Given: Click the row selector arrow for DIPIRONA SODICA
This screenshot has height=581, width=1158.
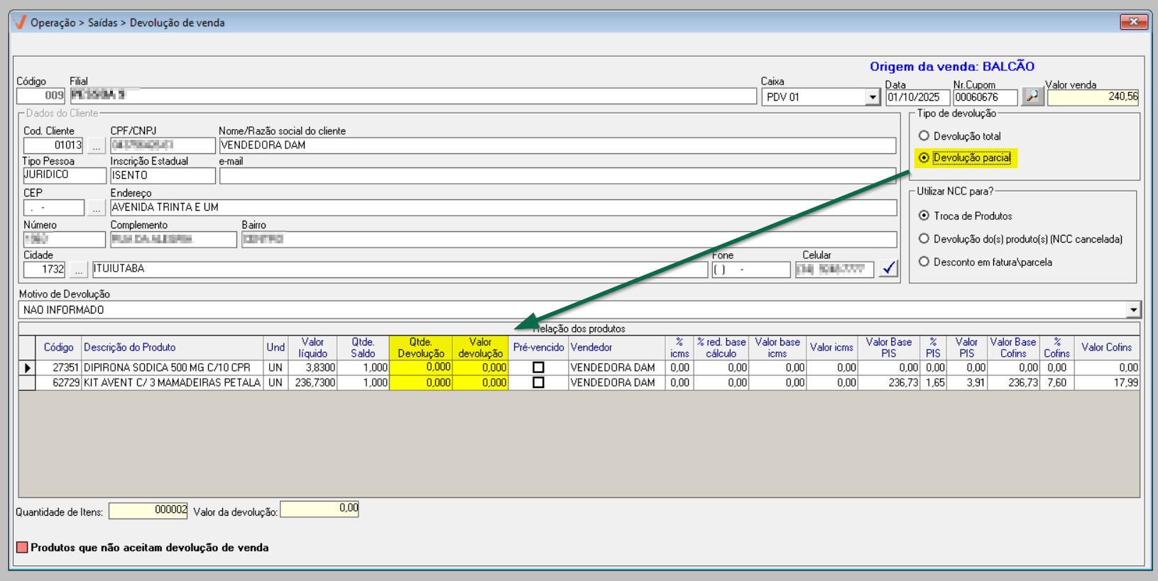Looking at the screenshot, I should pyautogui.click(x=27, y=368).
